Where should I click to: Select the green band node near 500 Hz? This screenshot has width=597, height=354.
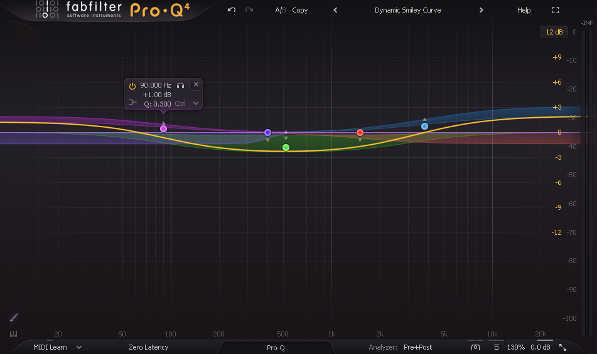coord(286,148)
